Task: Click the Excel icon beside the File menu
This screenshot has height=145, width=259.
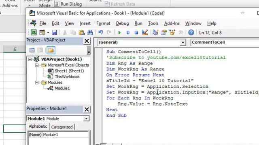Action: click(x=33, y=23)
